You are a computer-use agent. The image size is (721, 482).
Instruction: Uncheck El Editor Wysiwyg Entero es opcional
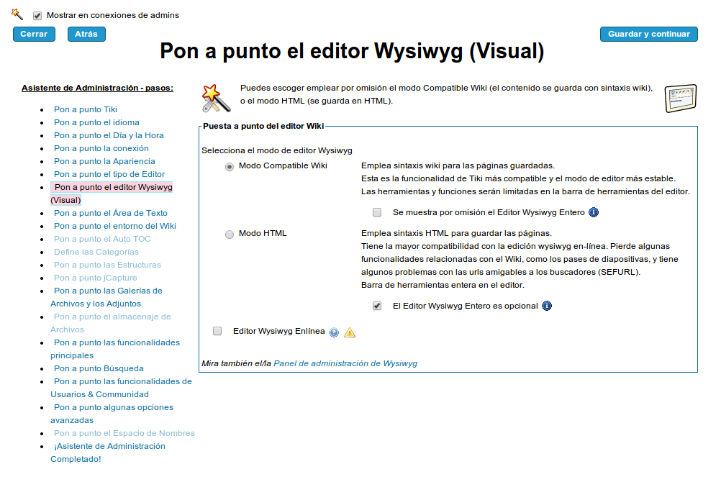(377, 306)
